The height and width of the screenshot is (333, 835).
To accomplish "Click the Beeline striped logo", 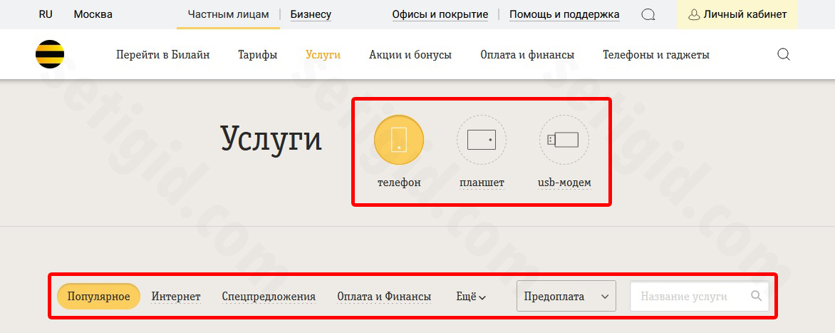I will (x=50, y=55).
